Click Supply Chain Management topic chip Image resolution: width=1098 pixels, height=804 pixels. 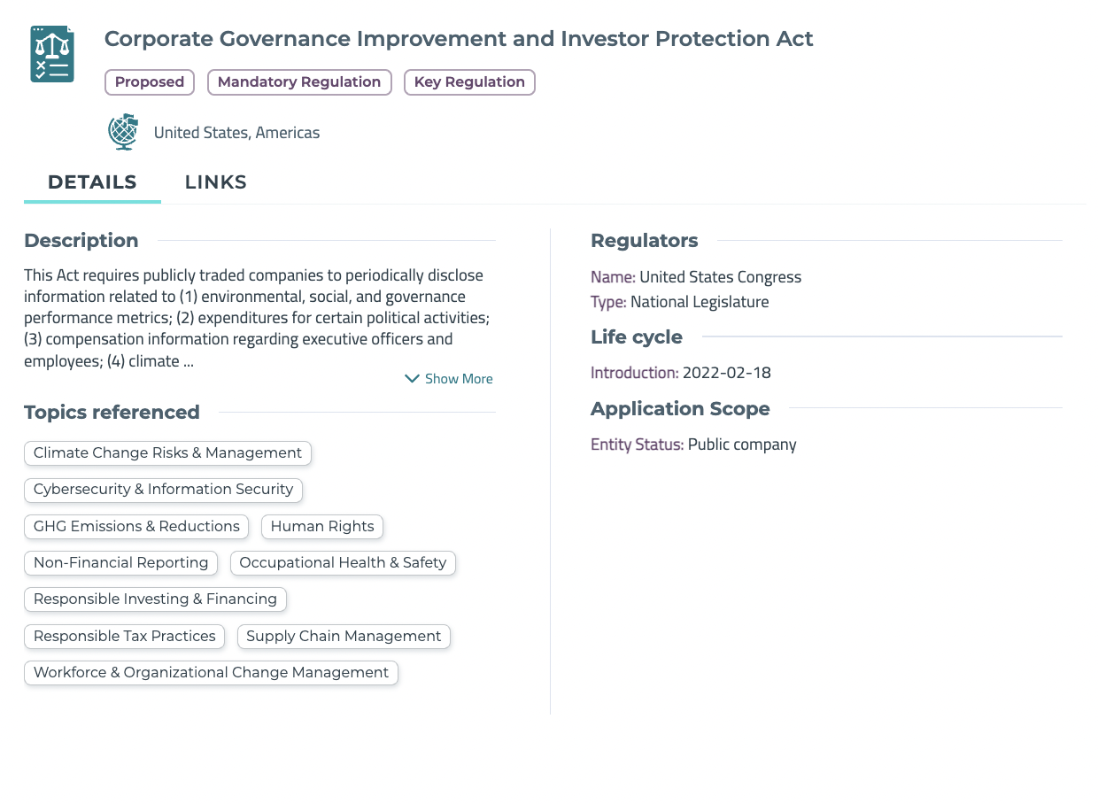(x=344, y=637)
